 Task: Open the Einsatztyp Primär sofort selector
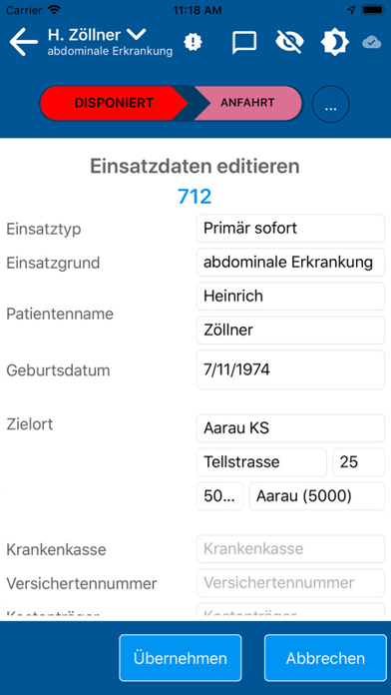point(290,229)
